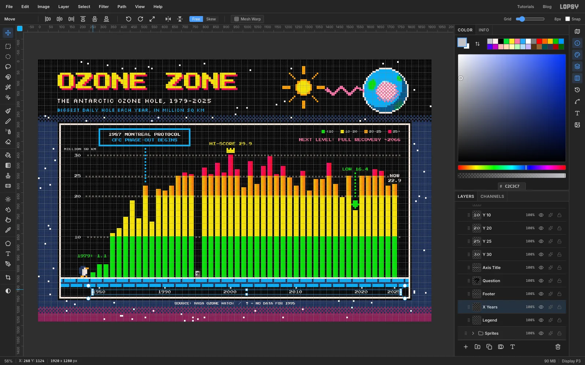Click the Mesh Warp button

pyautogui.click(x=248, y=19)
